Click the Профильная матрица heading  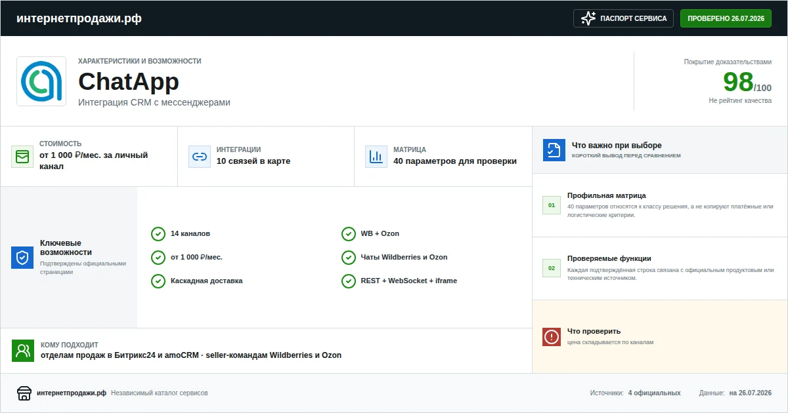607,195
